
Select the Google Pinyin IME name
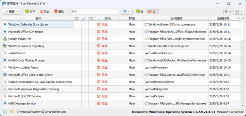20,39
